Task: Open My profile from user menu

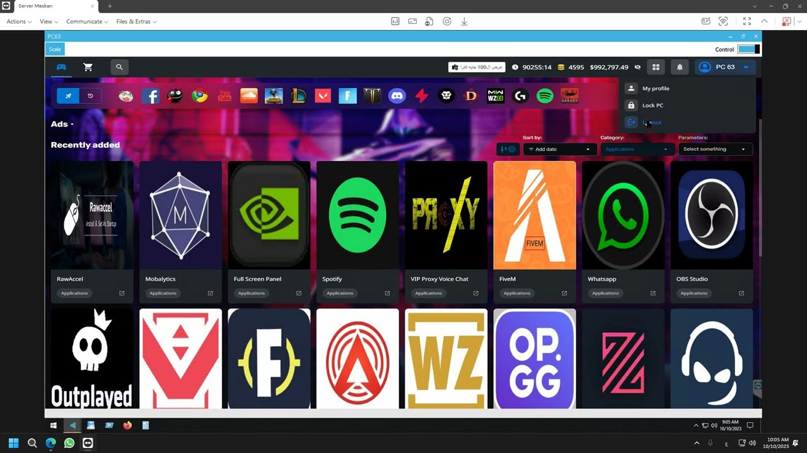Action: coord(656,89)
